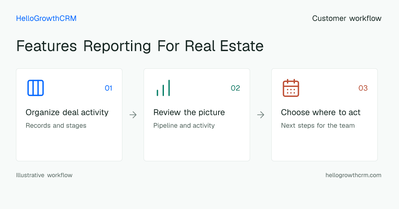
Task: Click the Next steps for the team subtitle
Action: 318,126
